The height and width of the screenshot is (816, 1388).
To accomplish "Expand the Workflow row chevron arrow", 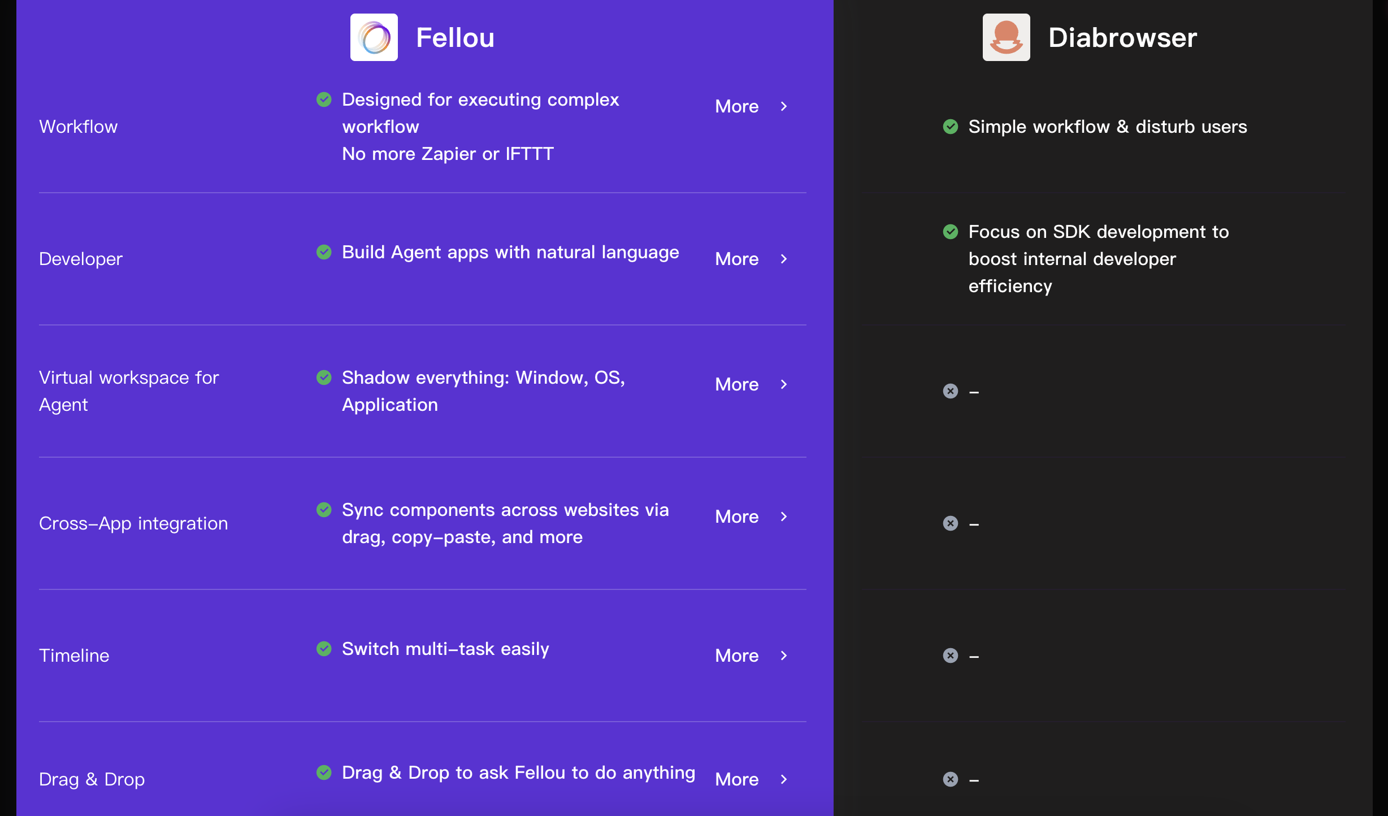I will [784, 106].
